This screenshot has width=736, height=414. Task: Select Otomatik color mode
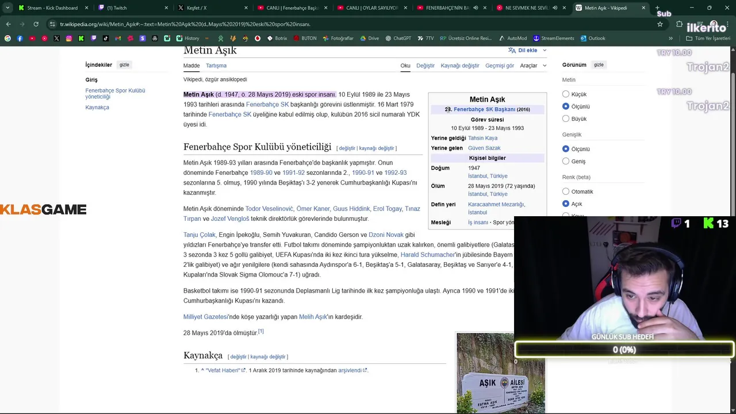coord(566,191)
